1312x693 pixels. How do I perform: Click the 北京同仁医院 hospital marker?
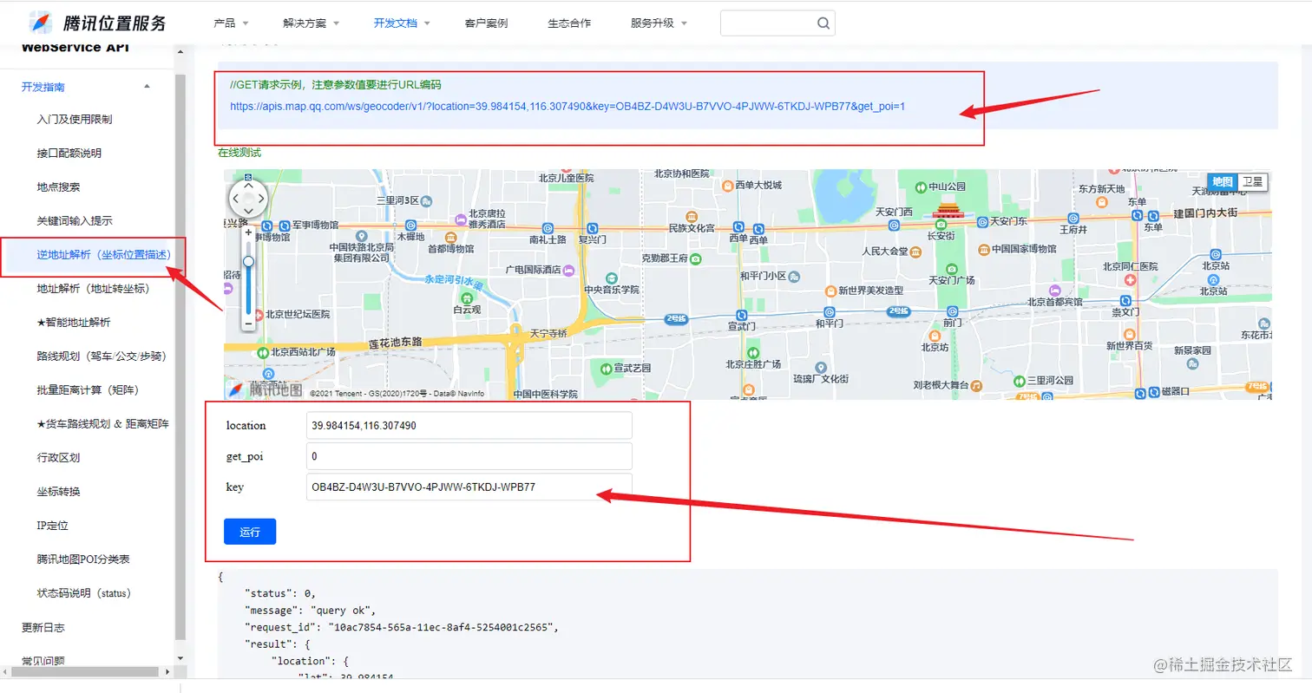[1130, 280]
